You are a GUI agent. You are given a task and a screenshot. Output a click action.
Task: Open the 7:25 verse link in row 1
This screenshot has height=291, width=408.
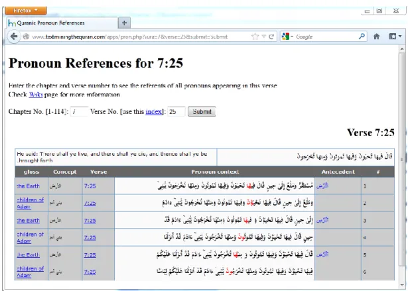tap(90, 186)
